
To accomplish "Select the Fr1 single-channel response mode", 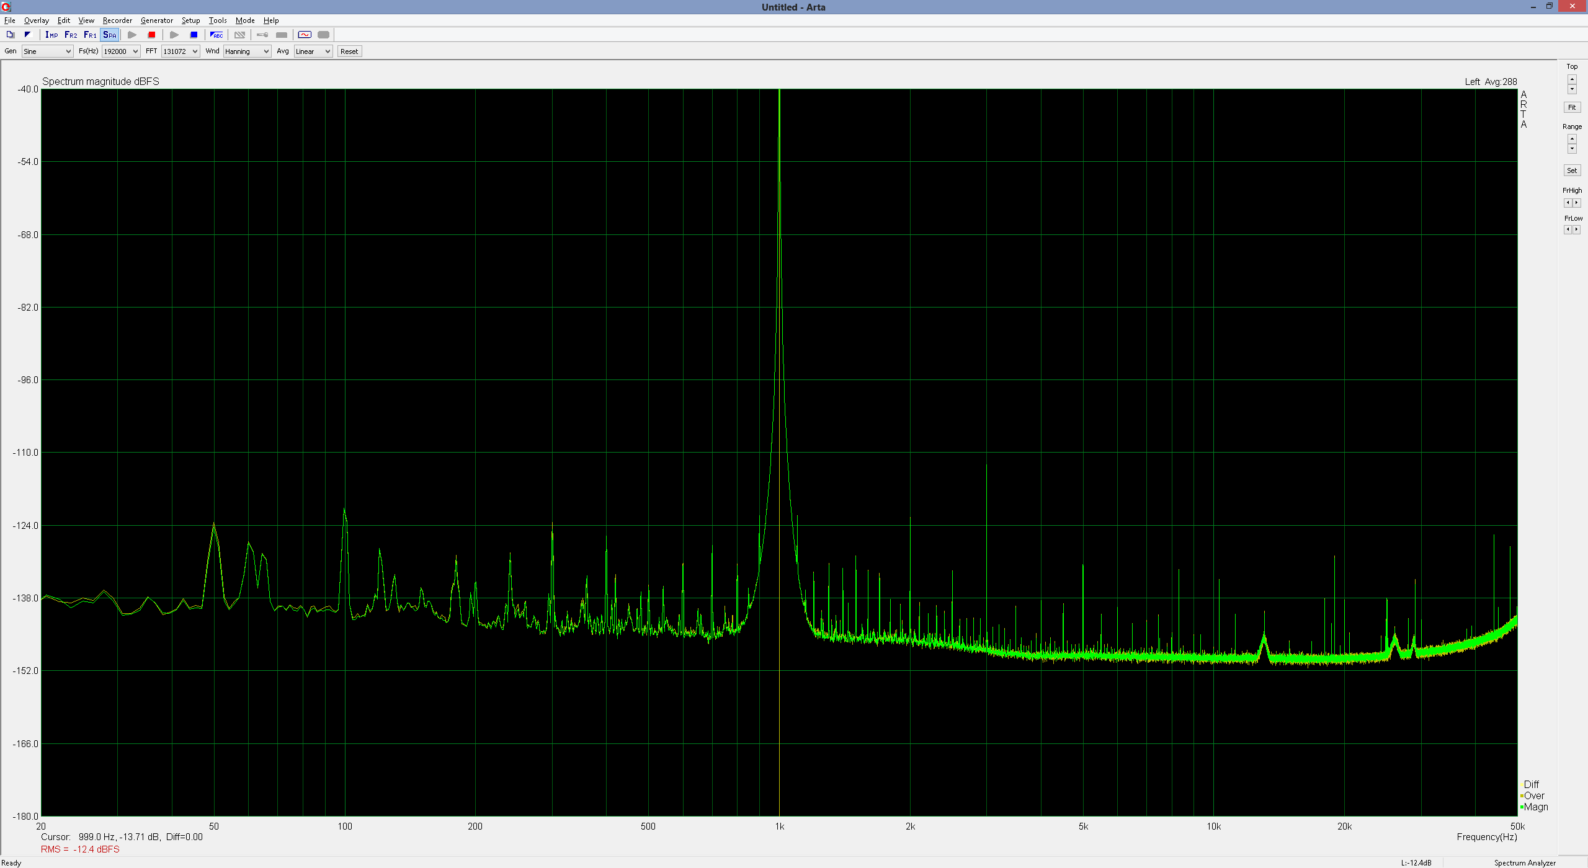I will click(90, 35).
